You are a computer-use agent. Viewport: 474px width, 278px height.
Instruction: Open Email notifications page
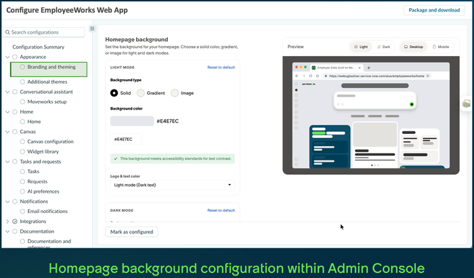point(47,211)
